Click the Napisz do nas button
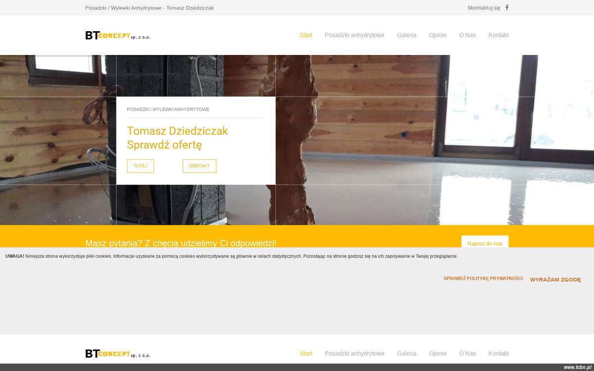Viewport: 594px width, 371px height. (x=485, y=242)
